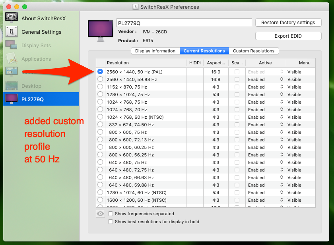The width and height of the screenshot is (334, 245).
Task: Click the 640 × 480, 66.63 Hz row text
Action: 132,177
